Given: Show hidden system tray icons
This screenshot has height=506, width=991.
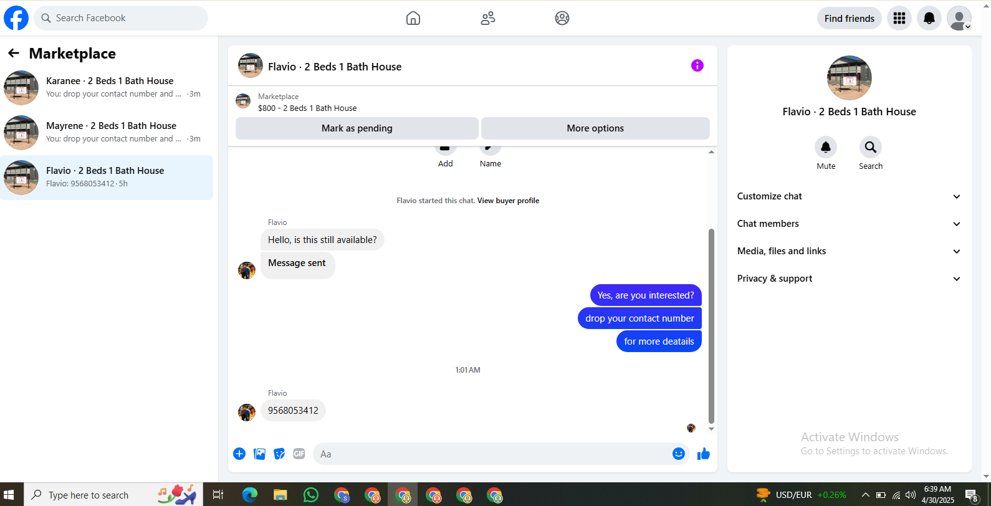Looking at the screenshot, I should coord(865,495).
